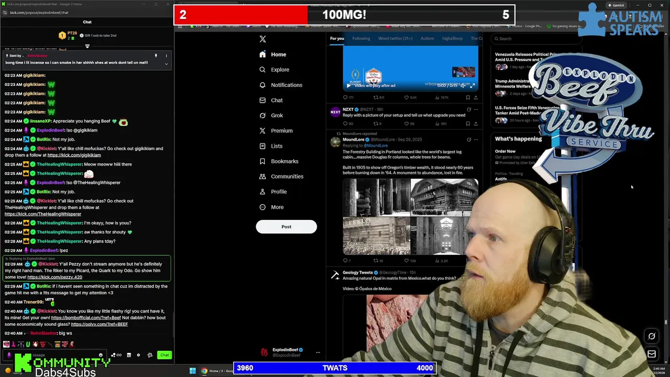Open the Communities people icon

[x=263, y=176]
